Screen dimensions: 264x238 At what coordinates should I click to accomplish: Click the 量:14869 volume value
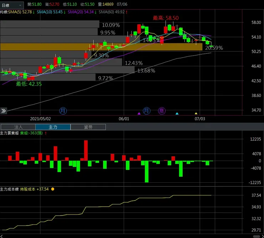pos(106,4)
